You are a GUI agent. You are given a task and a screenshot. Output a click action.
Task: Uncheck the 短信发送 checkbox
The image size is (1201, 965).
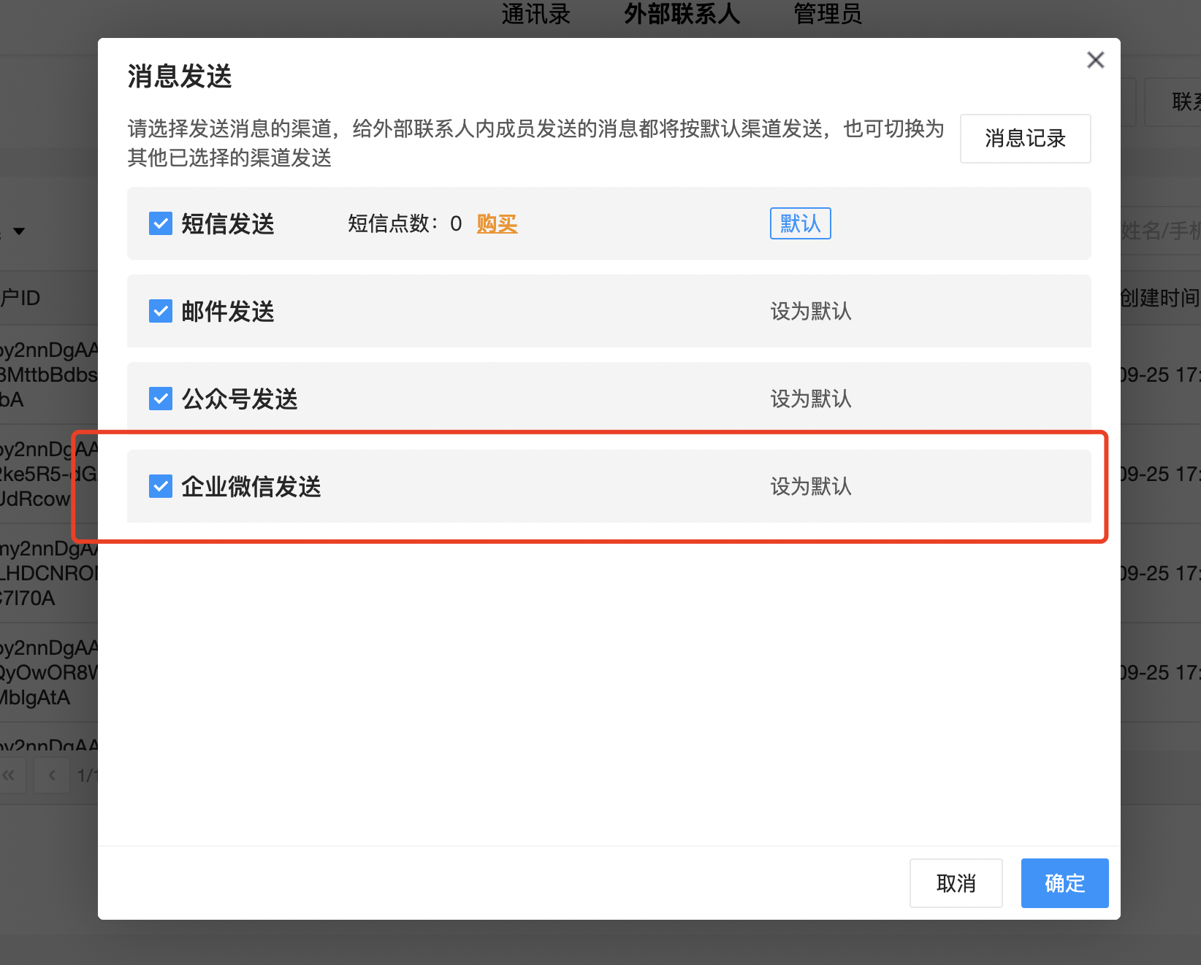161,223
